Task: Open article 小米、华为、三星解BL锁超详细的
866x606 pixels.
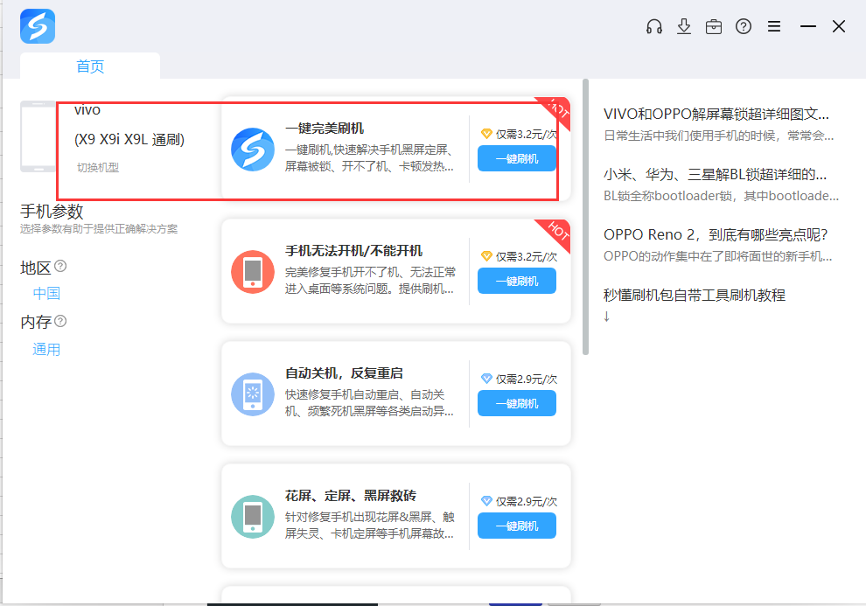Action: 715,174
